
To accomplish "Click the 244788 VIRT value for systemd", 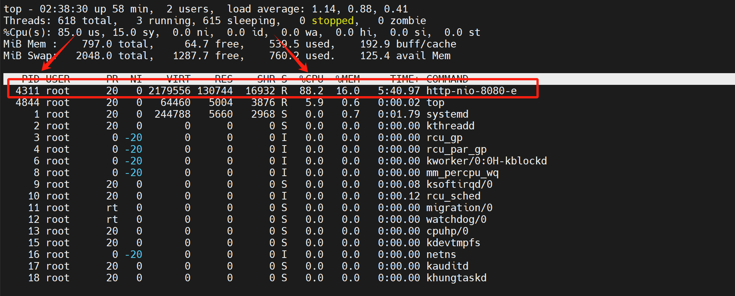I will pyautogui.click(x=173, y=114).
